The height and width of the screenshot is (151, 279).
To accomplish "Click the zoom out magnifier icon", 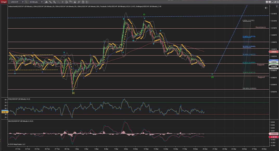I will point(59,2).
